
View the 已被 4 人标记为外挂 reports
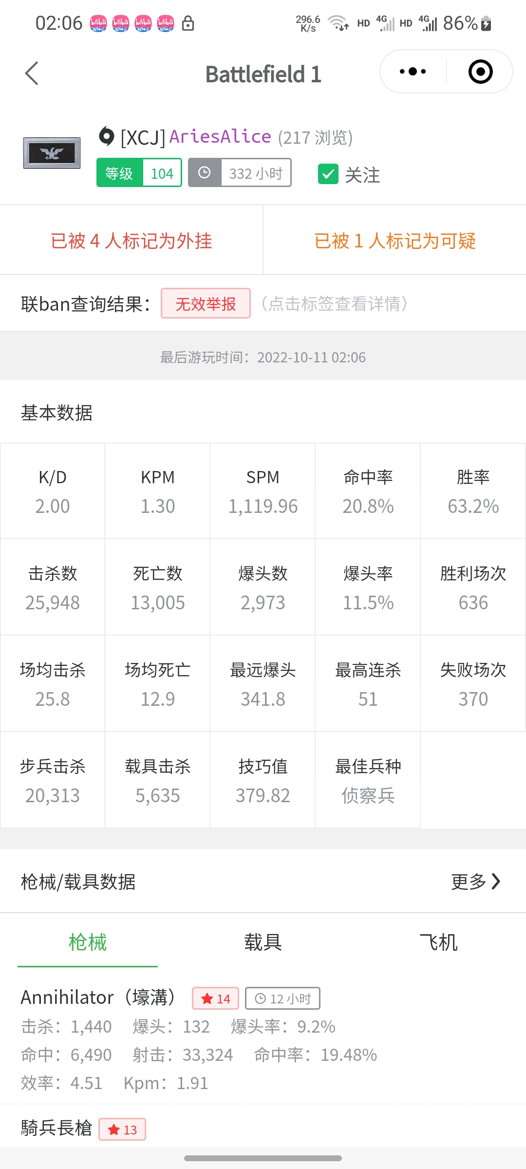[x=131, y=240]
